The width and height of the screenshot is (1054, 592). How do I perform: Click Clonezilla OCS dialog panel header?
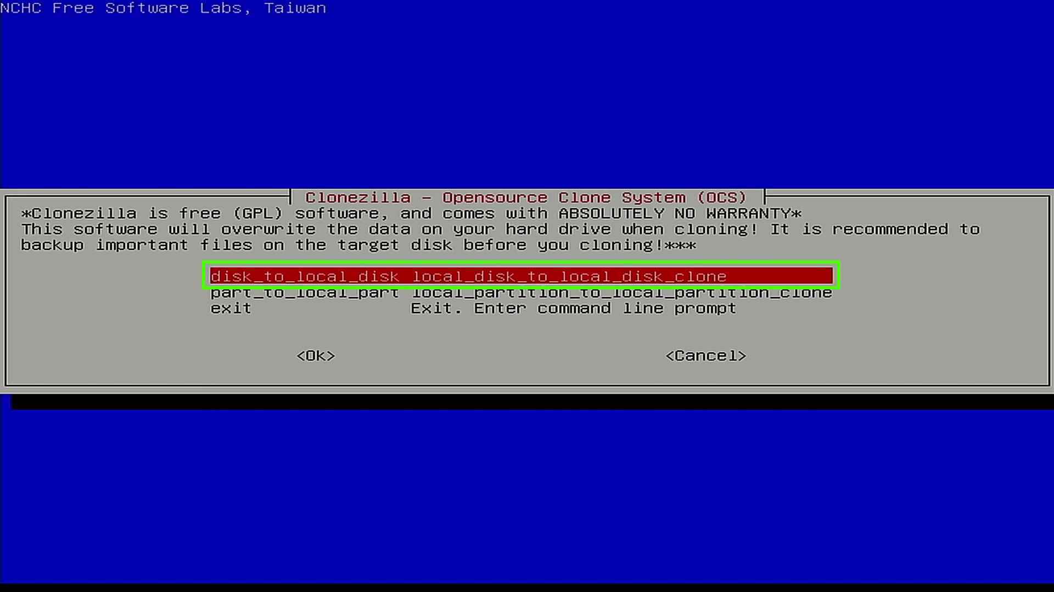[x=527, y=198]
